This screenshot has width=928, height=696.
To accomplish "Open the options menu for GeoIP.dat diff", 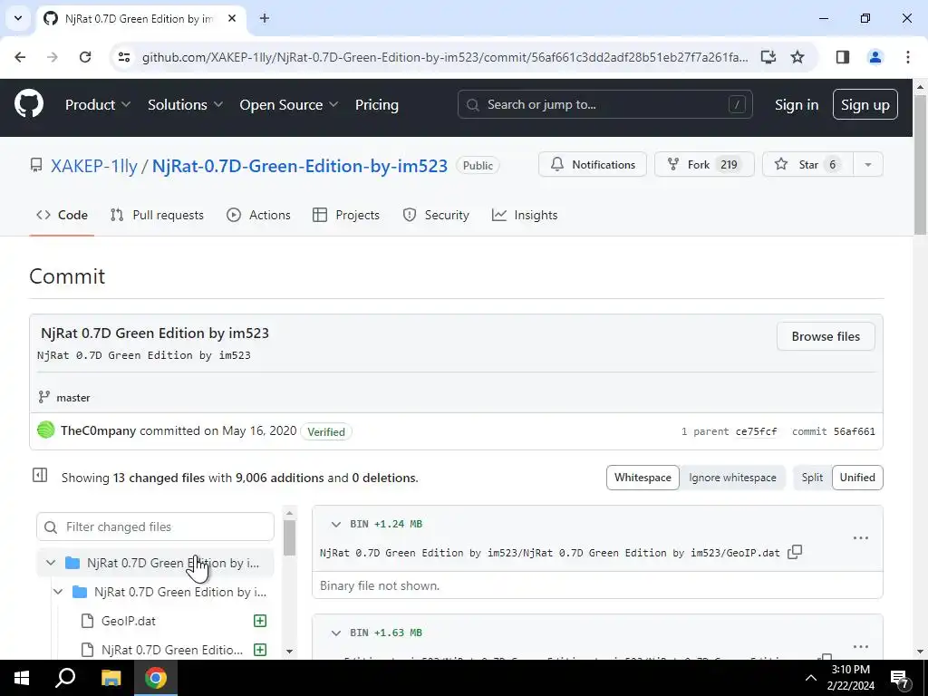I will (x=861, y=538).
